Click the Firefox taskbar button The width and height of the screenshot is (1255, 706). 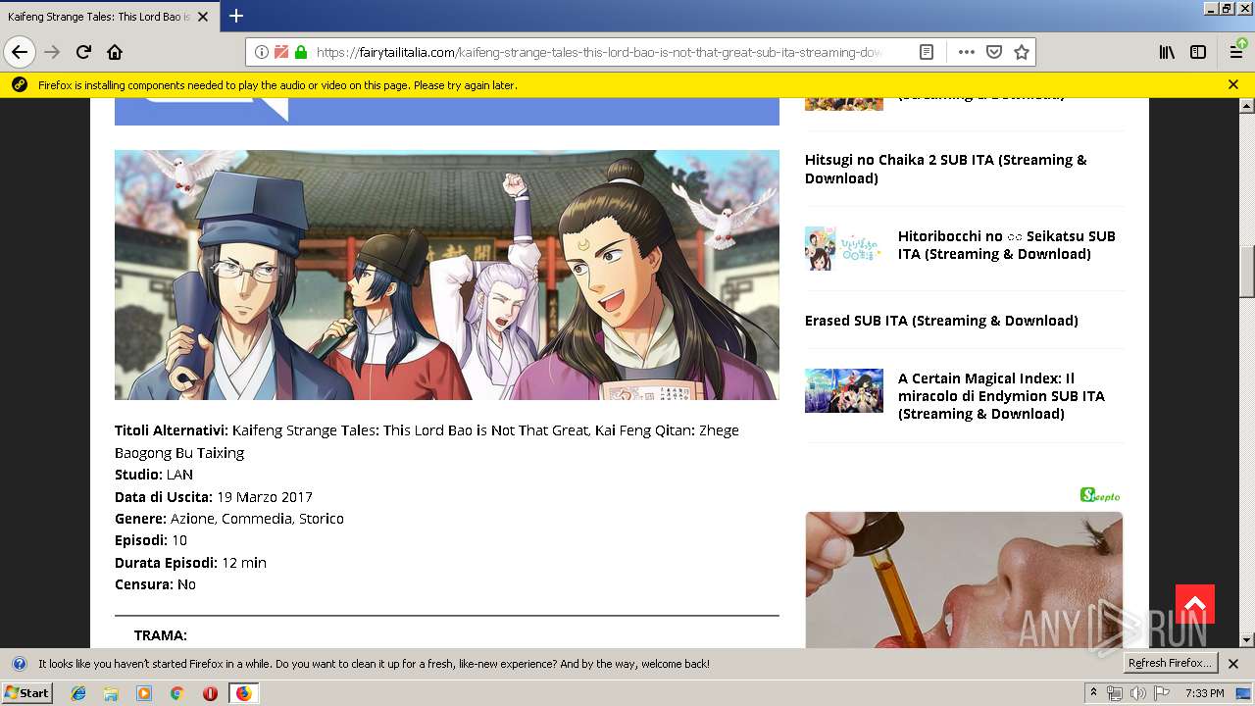243,693
